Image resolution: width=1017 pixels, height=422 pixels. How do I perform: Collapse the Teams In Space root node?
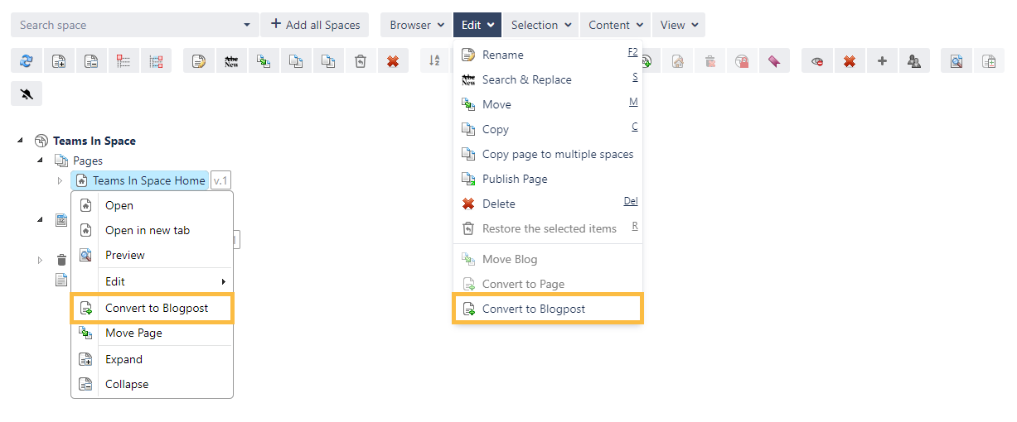21,141
